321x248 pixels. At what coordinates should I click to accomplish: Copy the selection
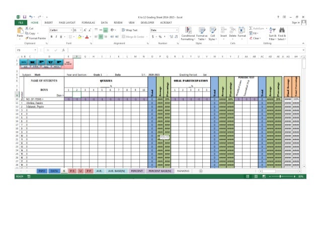30,33
